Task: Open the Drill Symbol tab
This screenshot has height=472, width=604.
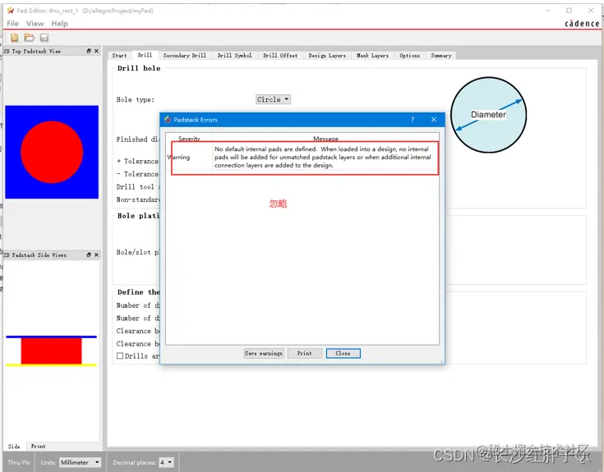Action: point(234,55)
